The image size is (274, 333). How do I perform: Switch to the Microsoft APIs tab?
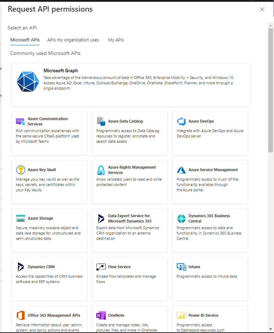(x=25, y=40)
